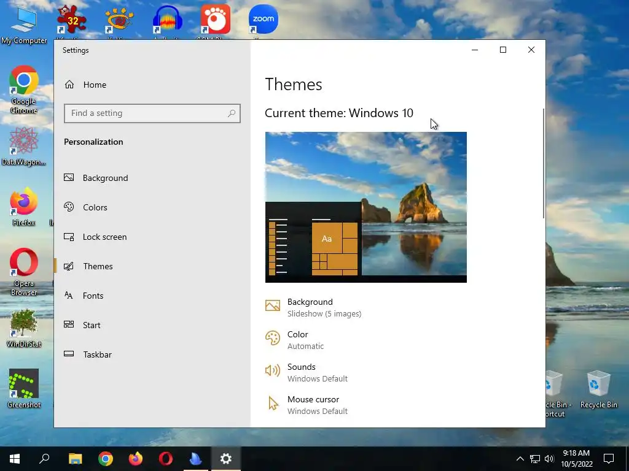The image size is (629, 471).
Task: Select Greenshot desktop shortcut
Action: (24, 388)
